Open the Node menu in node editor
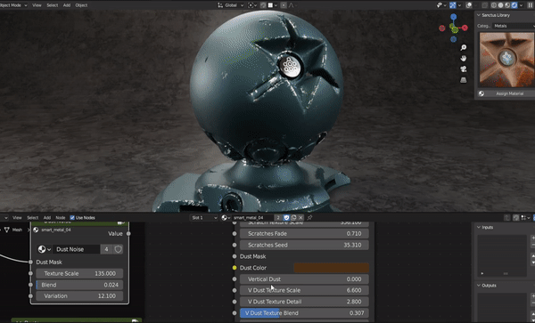 click(61, 217)
